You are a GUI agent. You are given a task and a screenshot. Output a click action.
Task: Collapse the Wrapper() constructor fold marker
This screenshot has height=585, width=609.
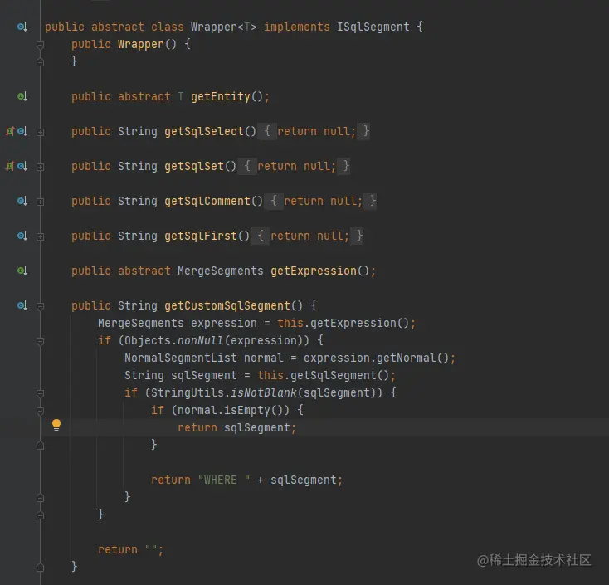[40, 45]
